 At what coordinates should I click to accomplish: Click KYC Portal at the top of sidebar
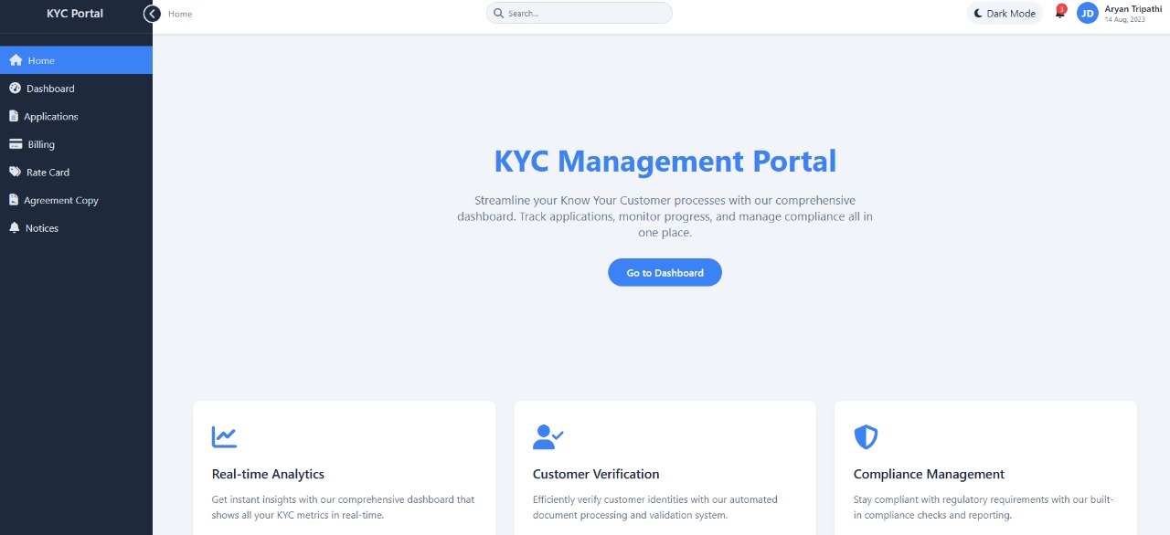(x=73, y=14)
